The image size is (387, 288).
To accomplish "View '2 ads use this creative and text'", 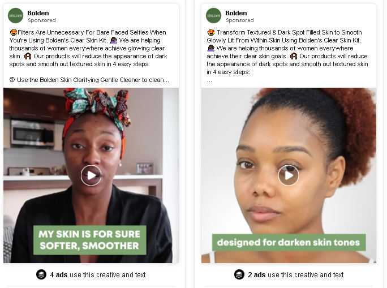I will [x=296, y=274].
